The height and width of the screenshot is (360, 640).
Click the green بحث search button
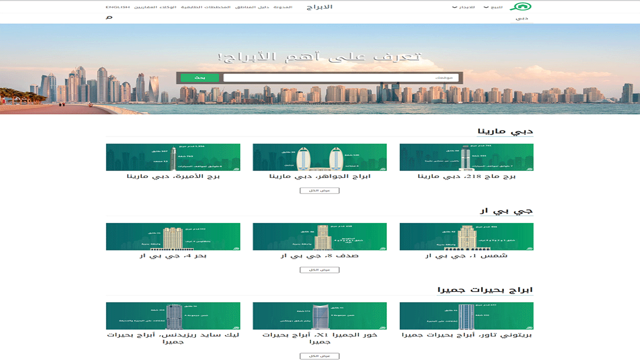[x=199, y=78]
